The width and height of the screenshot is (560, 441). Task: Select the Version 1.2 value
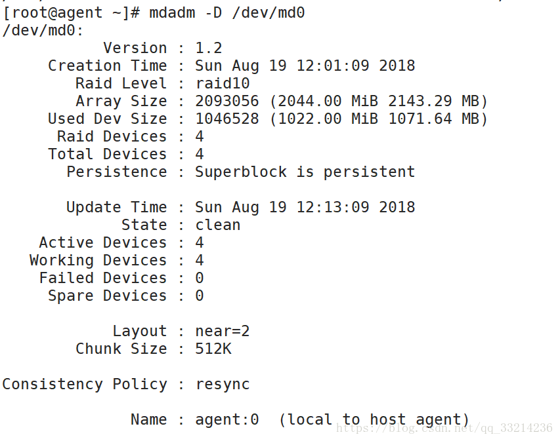209,48
